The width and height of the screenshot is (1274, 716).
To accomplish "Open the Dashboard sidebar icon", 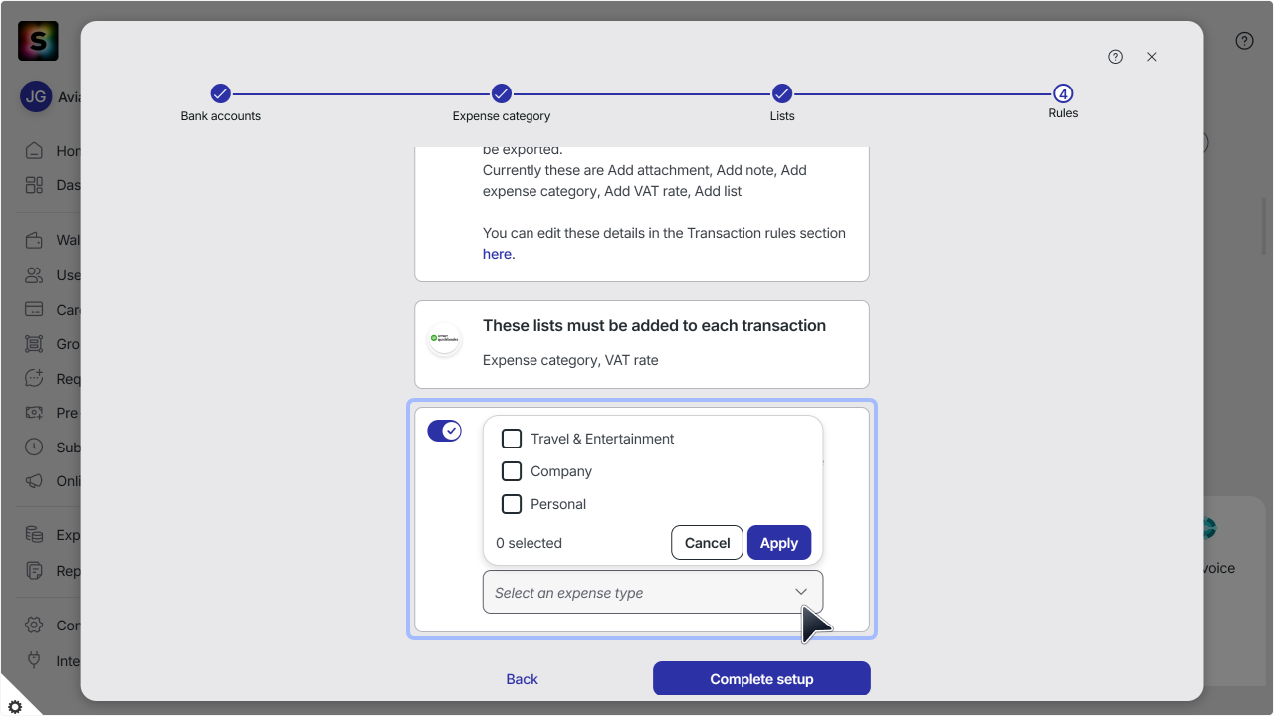I will pyautogui.click(x=35, y=185).
